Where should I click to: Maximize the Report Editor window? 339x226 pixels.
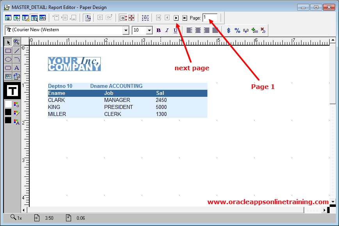(x=316, y=7)
